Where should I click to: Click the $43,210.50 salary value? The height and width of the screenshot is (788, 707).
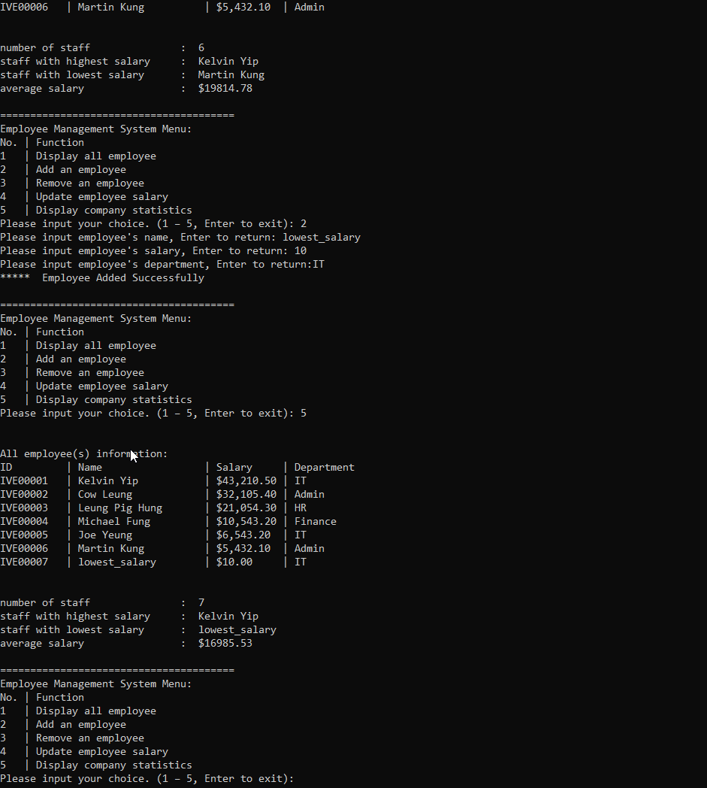[x=246, y=481]
